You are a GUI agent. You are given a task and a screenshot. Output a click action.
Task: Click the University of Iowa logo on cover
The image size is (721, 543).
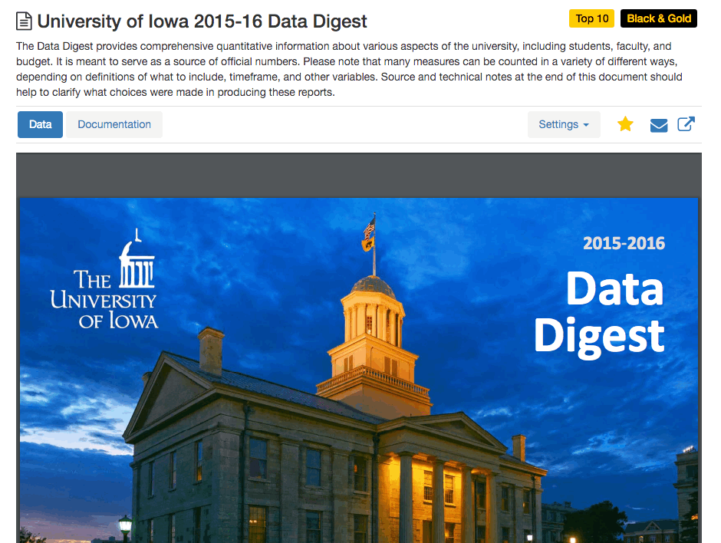105,279
